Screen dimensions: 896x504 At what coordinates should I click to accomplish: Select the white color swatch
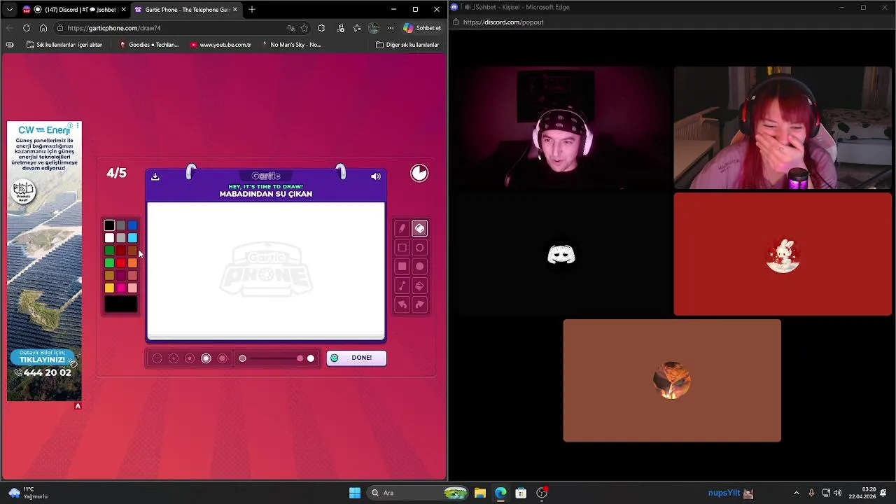click(x=109, y=238)
